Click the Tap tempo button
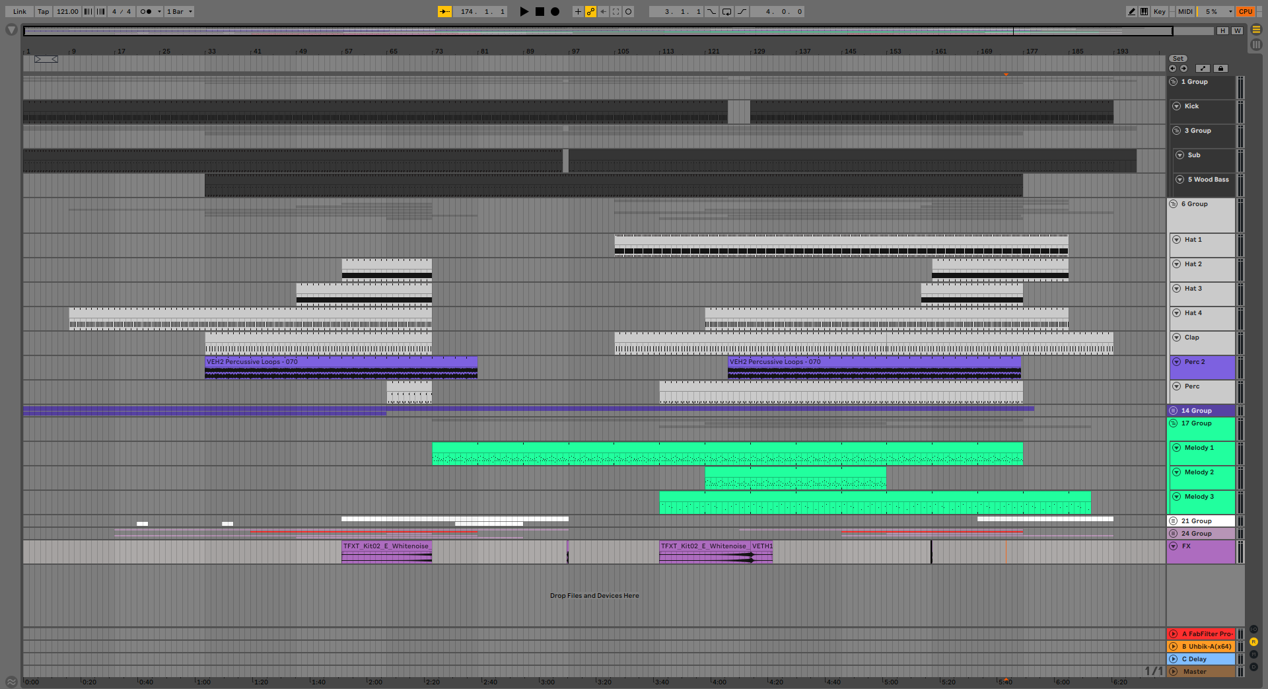1268x689 pixels. (x=43, y=11)
